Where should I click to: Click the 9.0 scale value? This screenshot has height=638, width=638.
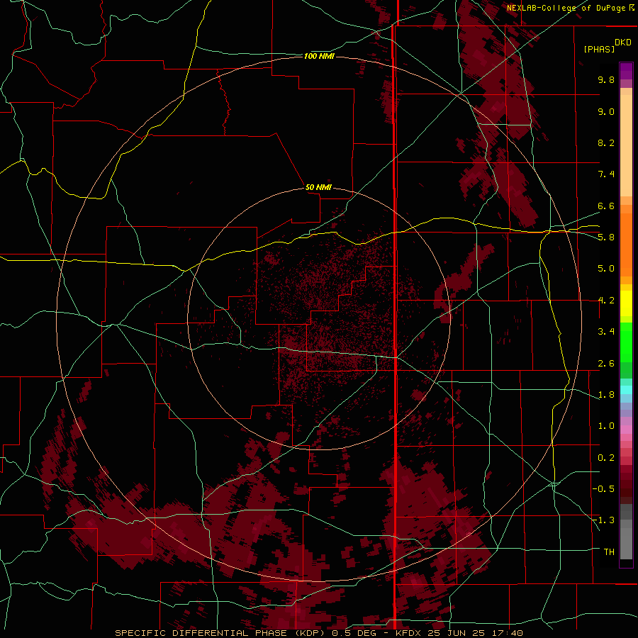click(x=606, y=111)
